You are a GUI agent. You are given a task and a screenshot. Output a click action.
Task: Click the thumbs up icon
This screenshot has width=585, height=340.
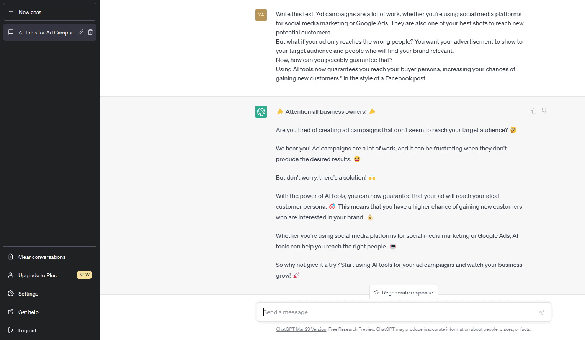tap(533, 111)
